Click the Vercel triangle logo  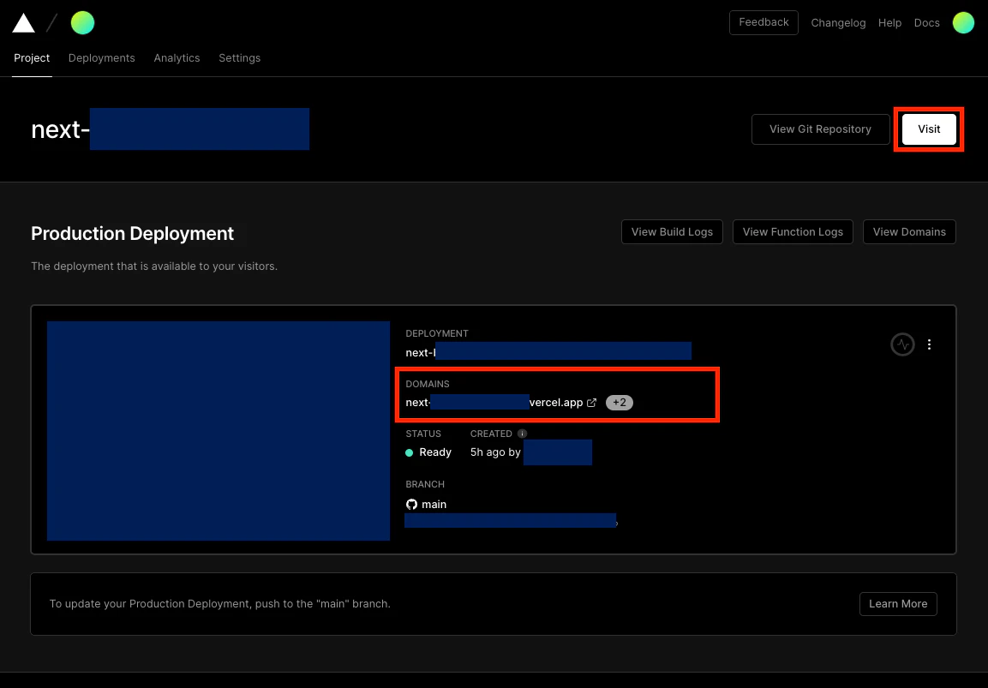tap(24, 22)
